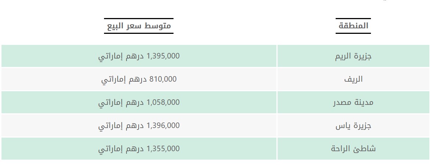
Task: Click درهم إماراتي text in شاطئ الراحة row
Action: click(x=121, y=149)
